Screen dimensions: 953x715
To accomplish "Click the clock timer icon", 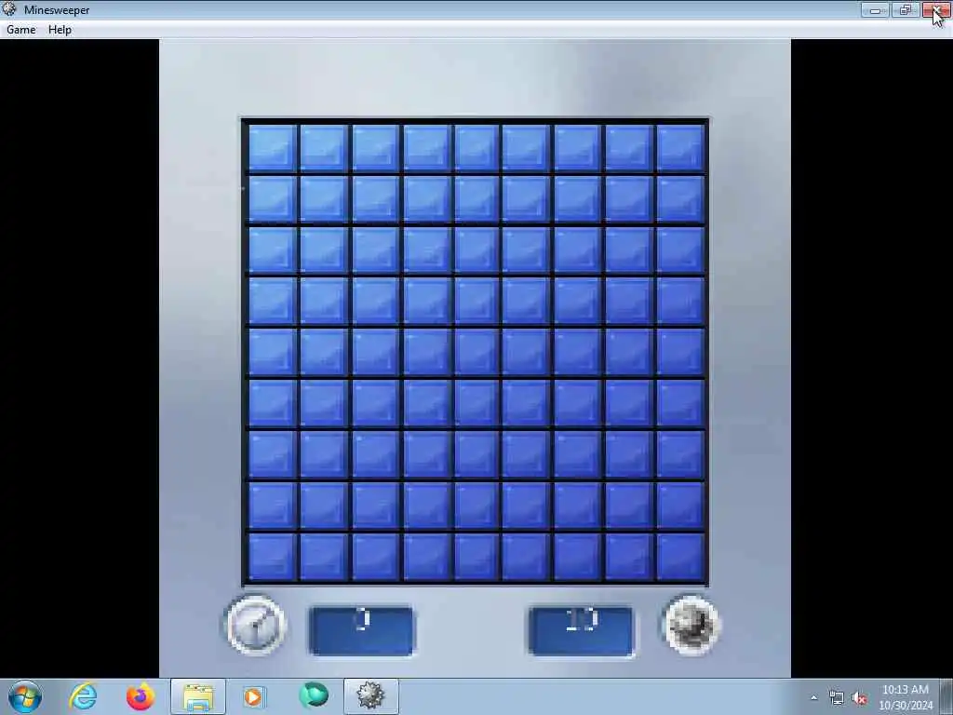I will coord(255,625).
